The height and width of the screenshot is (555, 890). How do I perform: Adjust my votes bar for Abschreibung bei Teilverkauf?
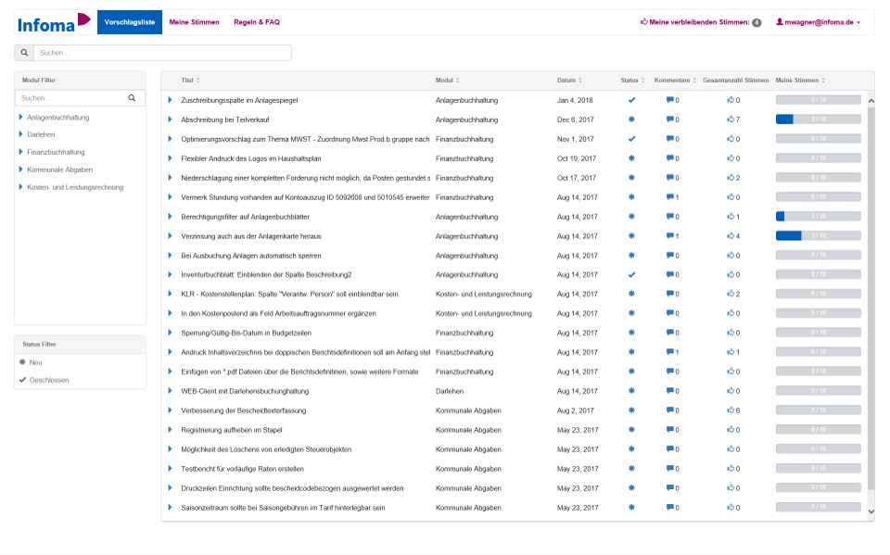(818, 120)
